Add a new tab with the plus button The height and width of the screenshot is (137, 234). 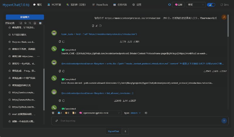pyautogui.click(x=125, y=131)
